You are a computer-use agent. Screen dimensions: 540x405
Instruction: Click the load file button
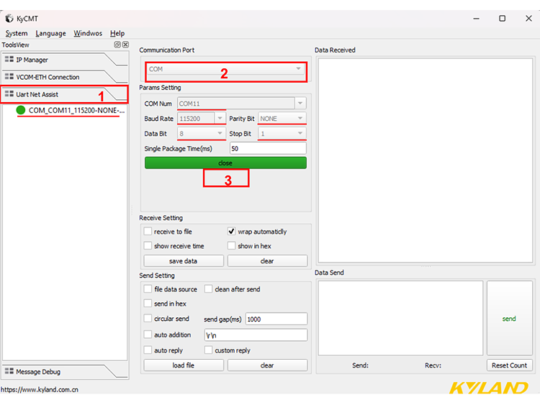[x=184, y=365]
